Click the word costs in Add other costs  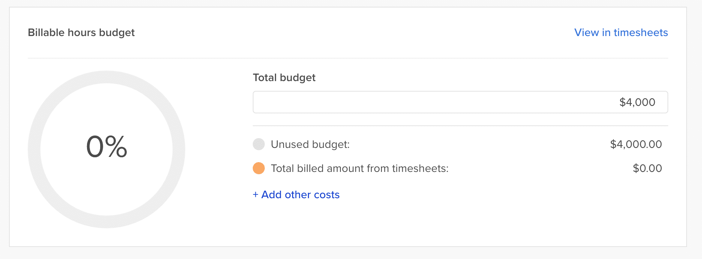pos(327,195)
